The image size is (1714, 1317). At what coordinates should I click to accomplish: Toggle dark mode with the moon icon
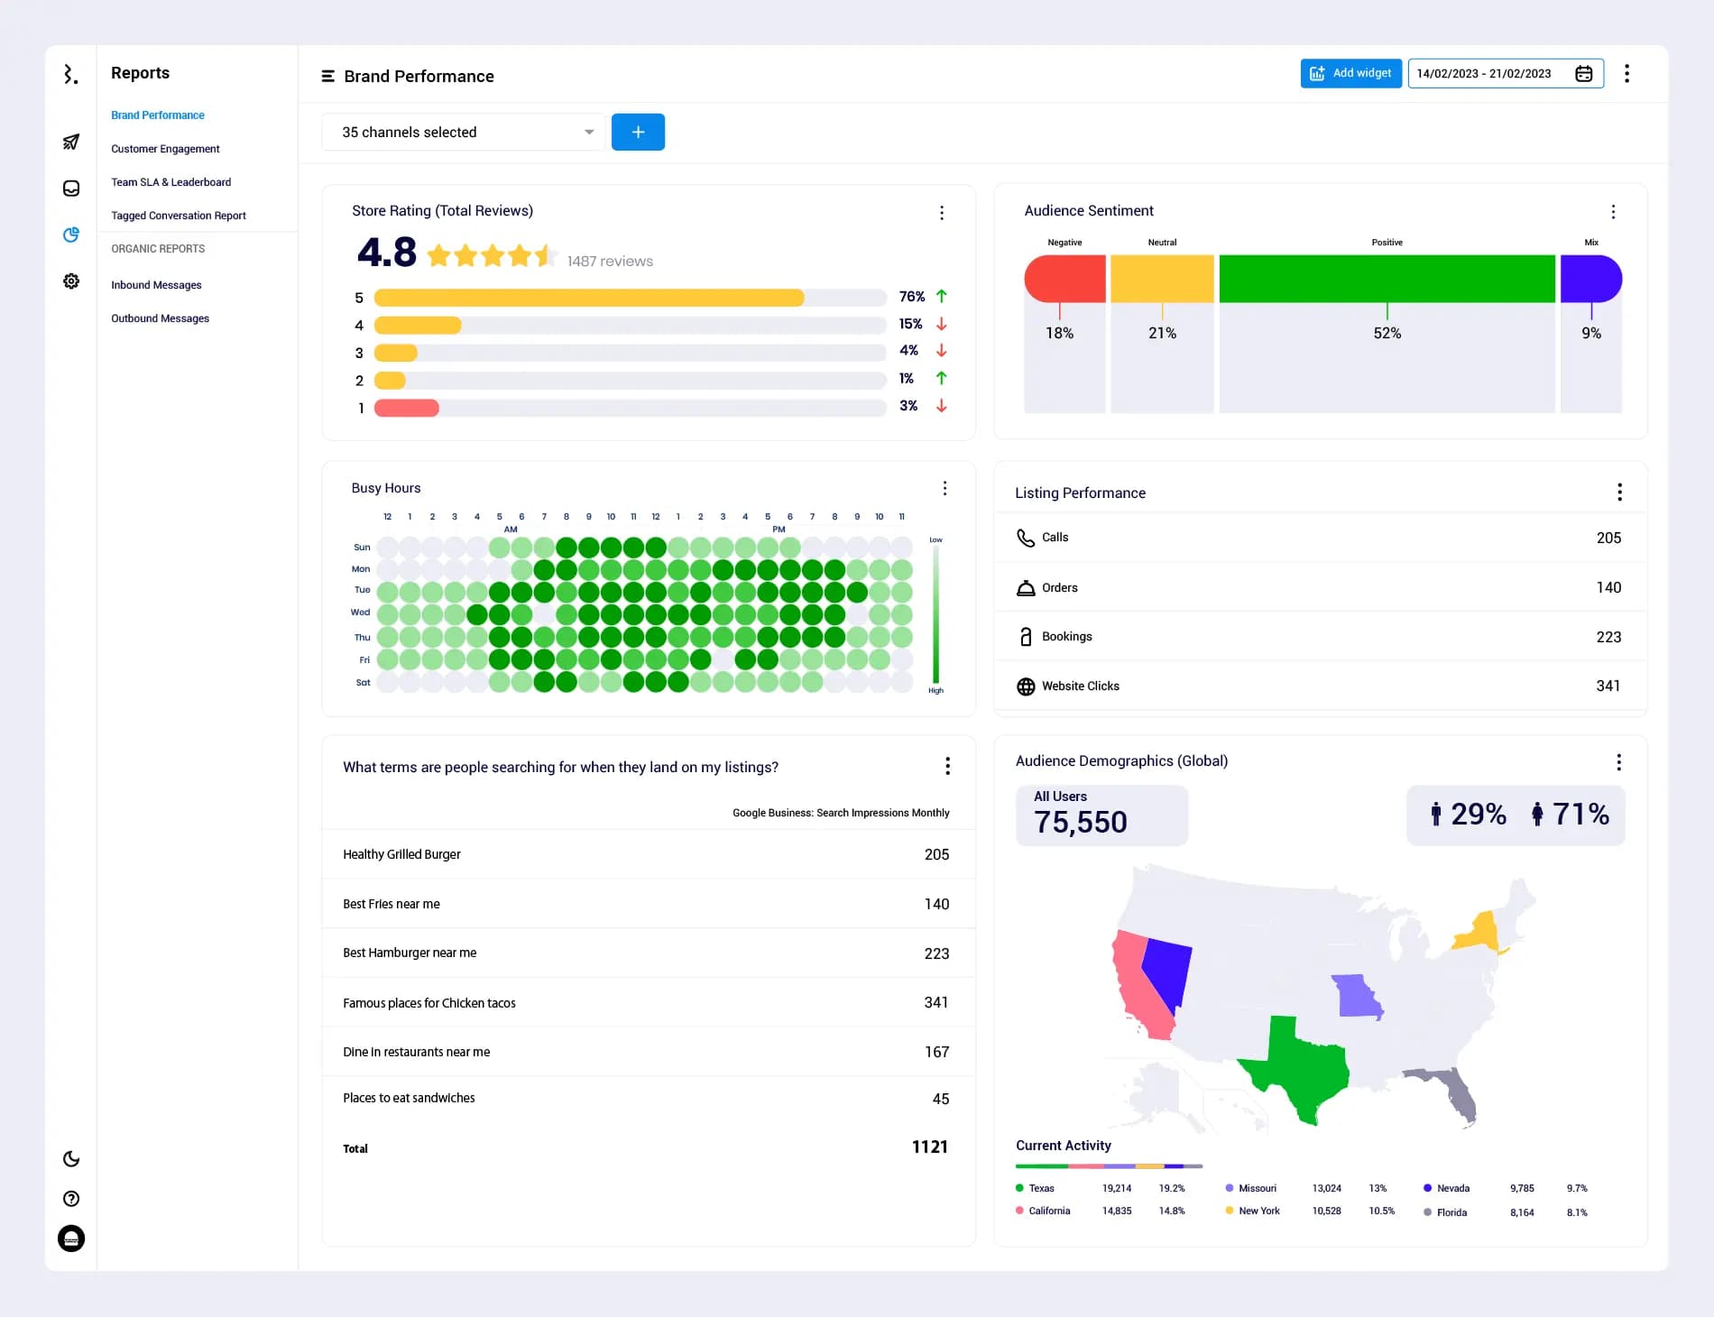(71, 1159)
